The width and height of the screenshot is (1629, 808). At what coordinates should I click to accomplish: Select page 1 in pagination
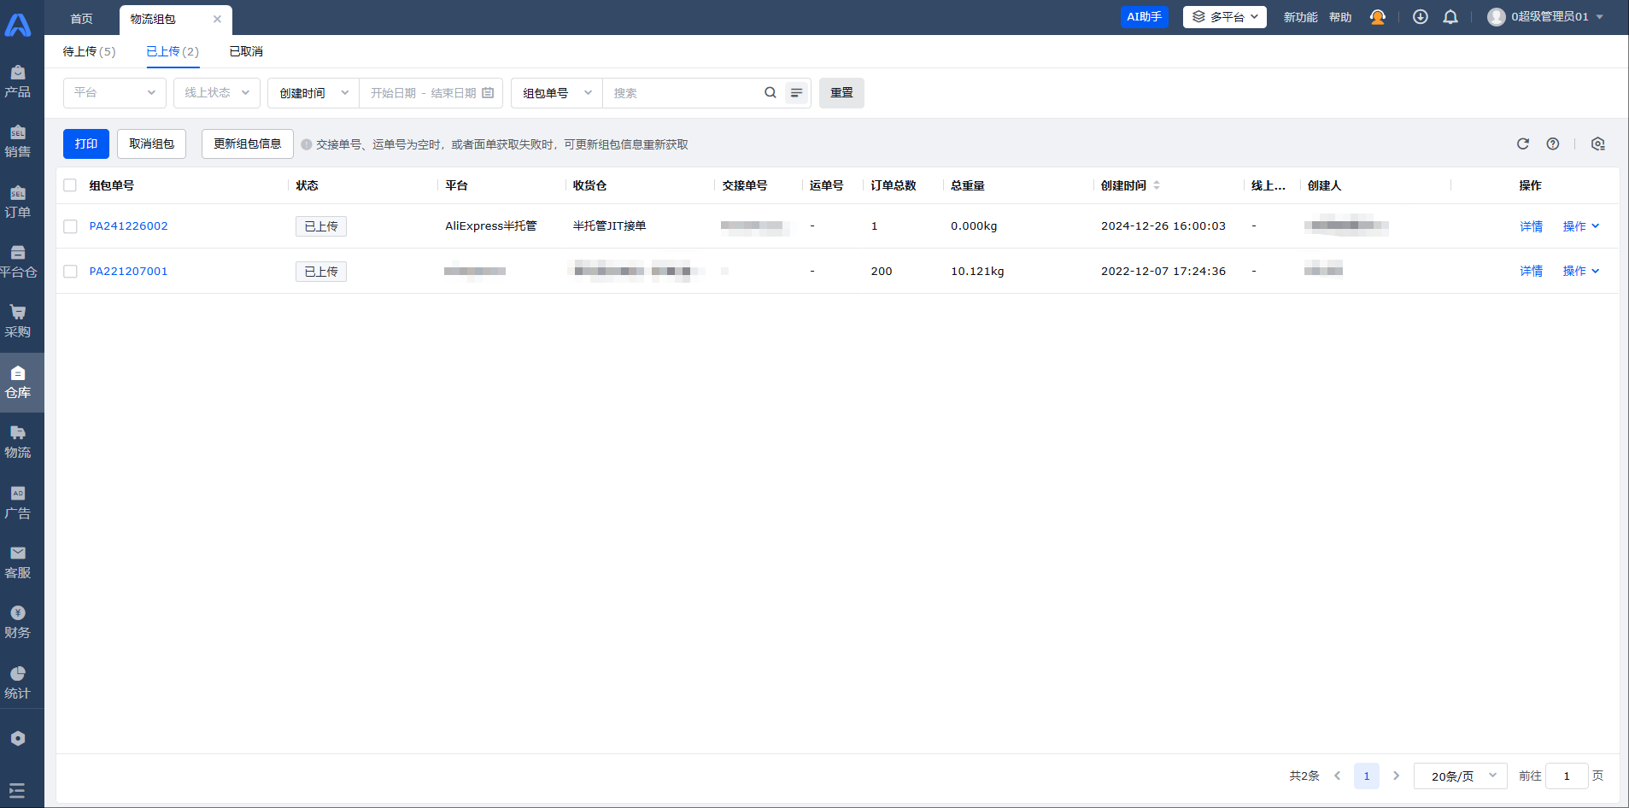(1367, 776)
